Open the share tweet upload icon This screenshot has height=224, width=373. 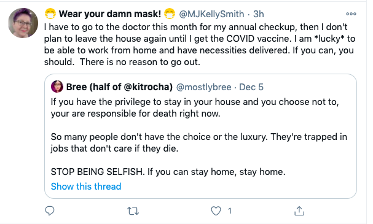click(x=299, y=210)
